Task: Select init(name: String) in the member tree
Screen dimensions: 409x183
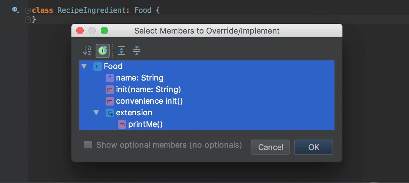Action: point(148,89)
